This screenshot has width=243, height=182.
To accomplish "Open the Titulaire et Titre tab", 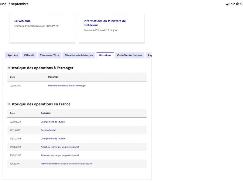I will point(50,55).
